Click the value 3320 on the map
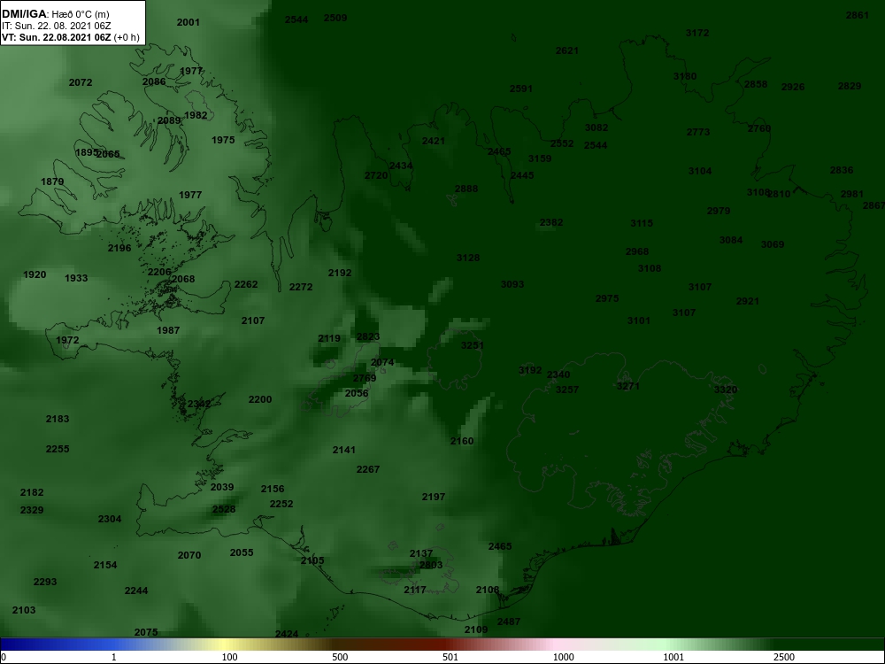Image resolution: width=885 pixels, height=664 pixels. coord(726,390)
